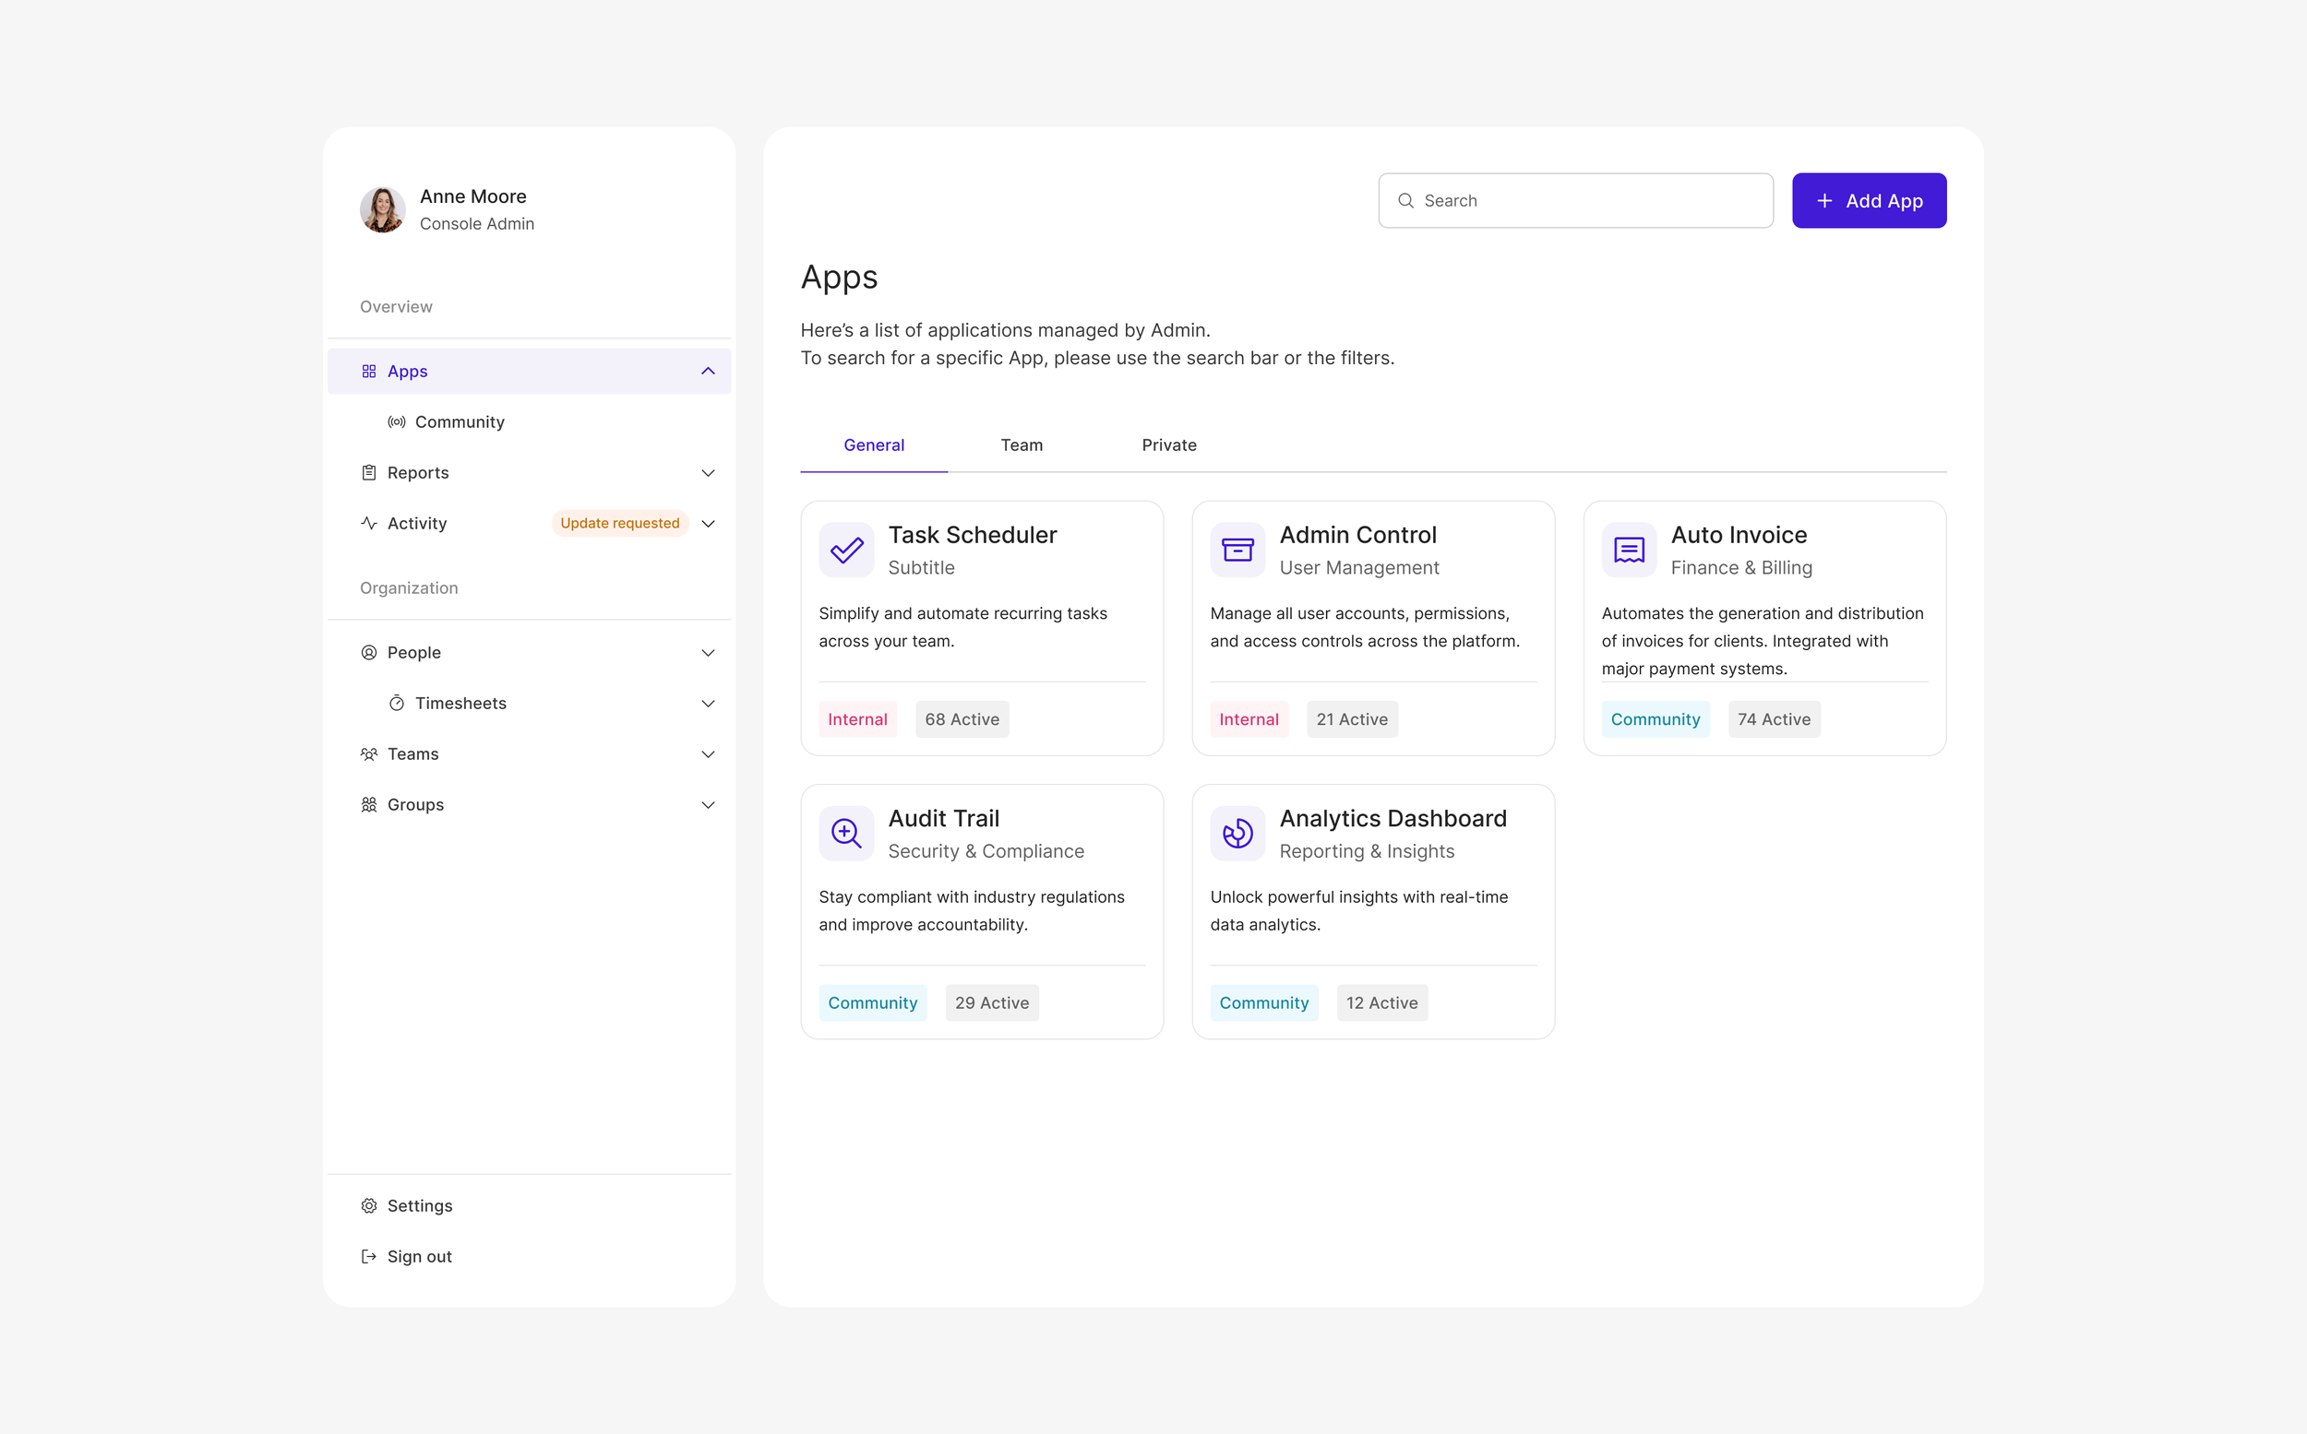Screen dimensions: 2307x1434
Task: Click the Settings gear icon in sidebar
Action: [x=369, y=1205]
